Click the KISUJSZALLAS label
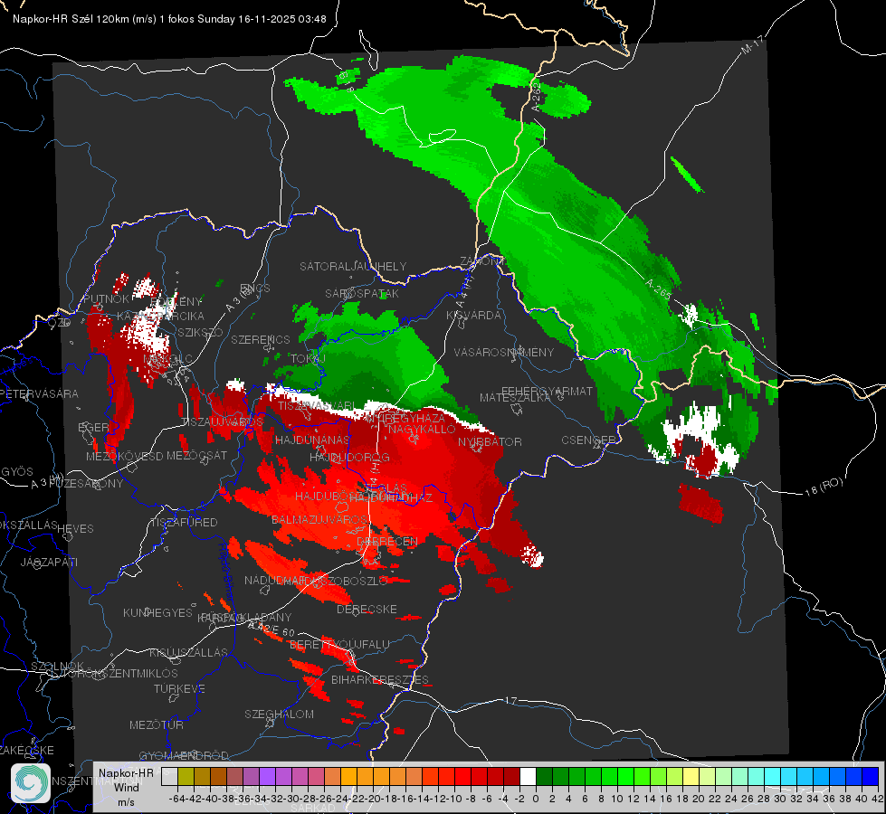The width and height of the screenshot is (886, 814). 189,652
